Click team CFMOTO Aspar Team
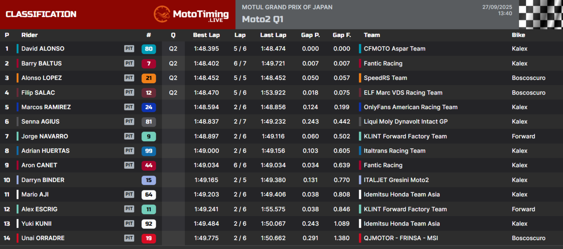The image size is (563, 249). point(395,49)
